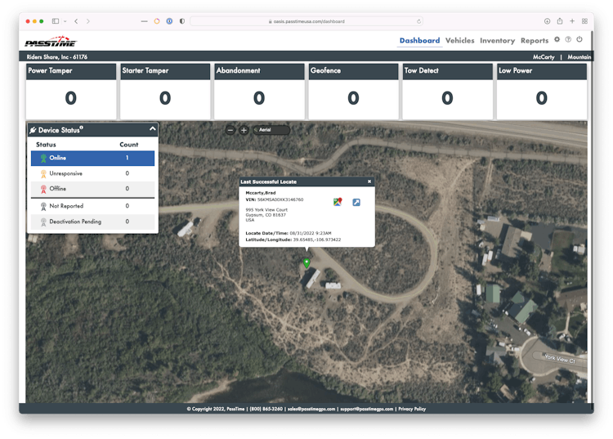Open the settings gear in top navigation

(557, 39)
